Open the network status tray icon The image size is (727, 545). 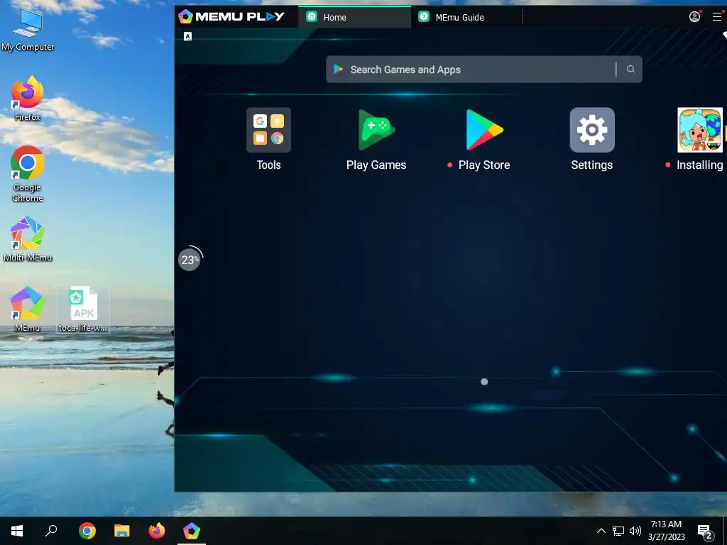pyautogui.click(x=618, y=531)
